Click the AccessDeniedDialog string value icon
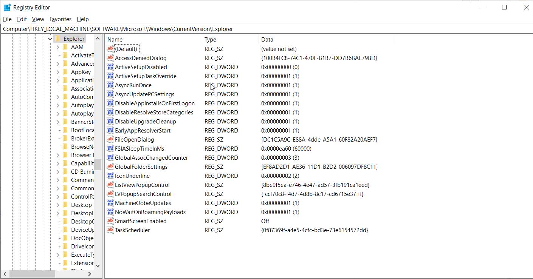Screen dimensions: 533x279 [110, 58]
